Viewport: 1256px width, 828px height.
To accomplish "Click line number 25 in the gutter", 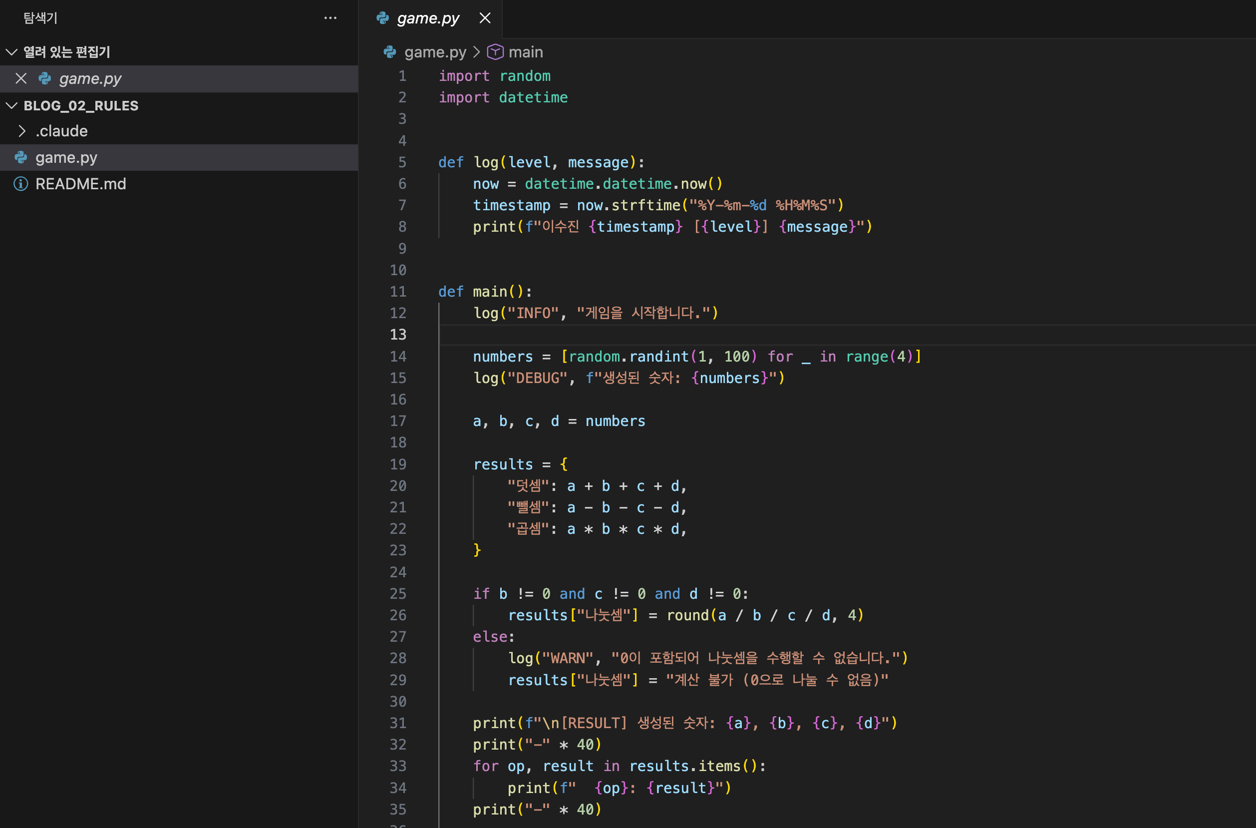I will tap(398, 594).
